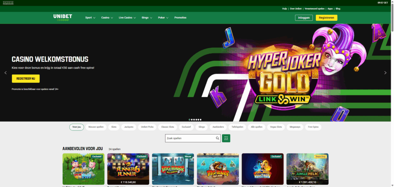Open the Verantwoord spelen link
Screen dimensions: 394x187
[314, 8]
